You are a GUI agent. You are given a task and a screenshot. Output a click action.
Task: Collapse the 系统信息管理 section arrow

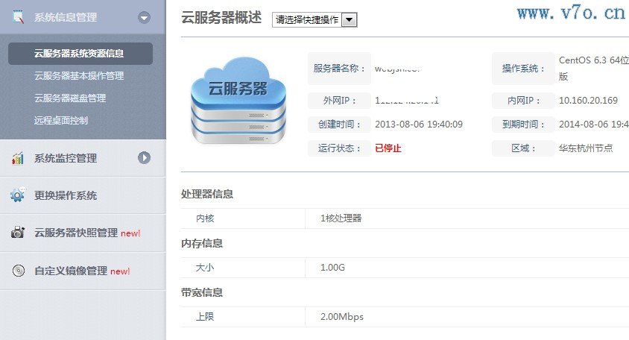pyautogui.click(x=145, y=17)
